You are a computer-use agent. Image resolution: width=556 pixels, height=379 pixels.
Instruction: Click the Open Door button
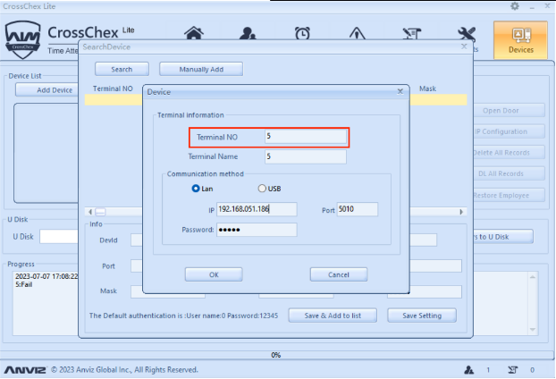(x=510, y=110)
